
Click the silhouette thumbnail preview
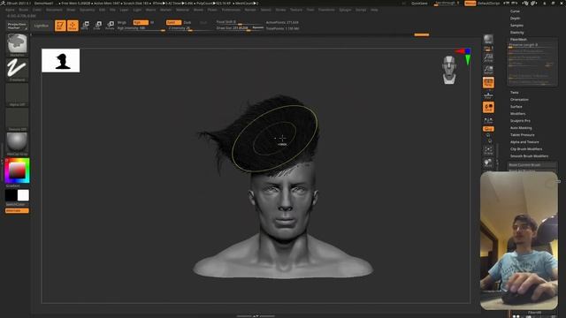coord(61,61)
